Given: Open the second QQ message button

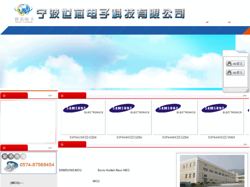Looking at the screenshot, I should 235,73.
